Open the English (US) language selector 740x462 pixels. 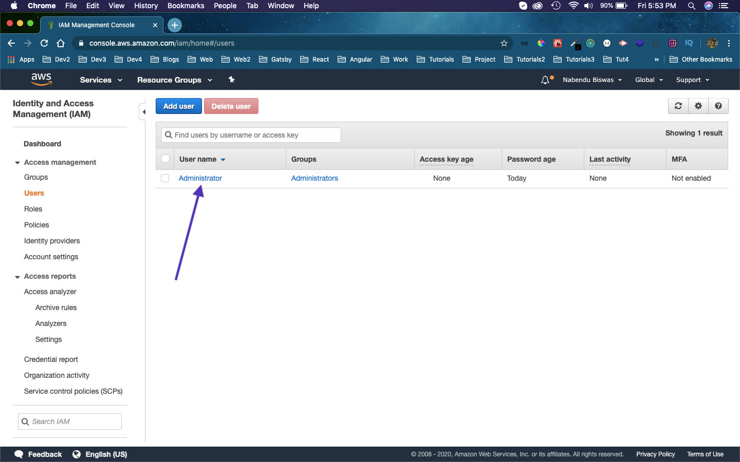point(100,454)
